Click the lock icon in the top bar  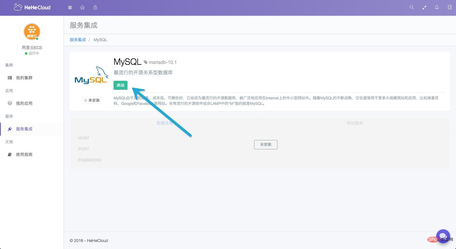[x=95, y=8]
